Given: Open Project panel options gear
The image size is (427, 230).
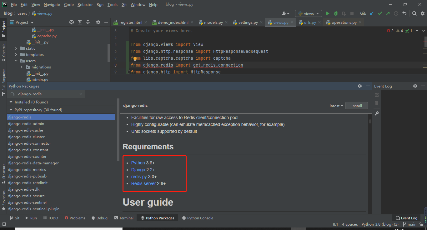Looking at the screenshot, I should (98, 22).
